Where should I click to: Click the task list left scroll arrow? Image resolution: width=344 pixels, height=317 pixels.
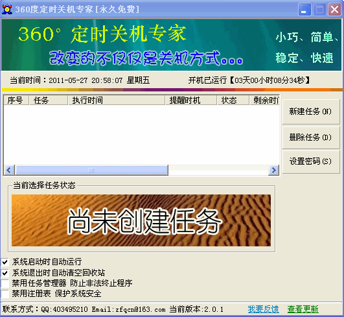9,170
